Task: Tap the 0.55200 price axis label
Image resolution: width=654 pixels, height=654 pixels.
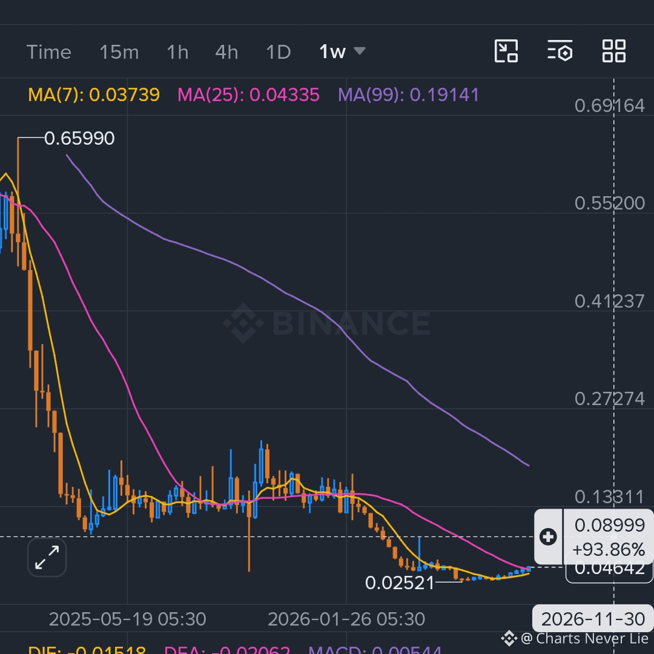Action: click(609, 203)
